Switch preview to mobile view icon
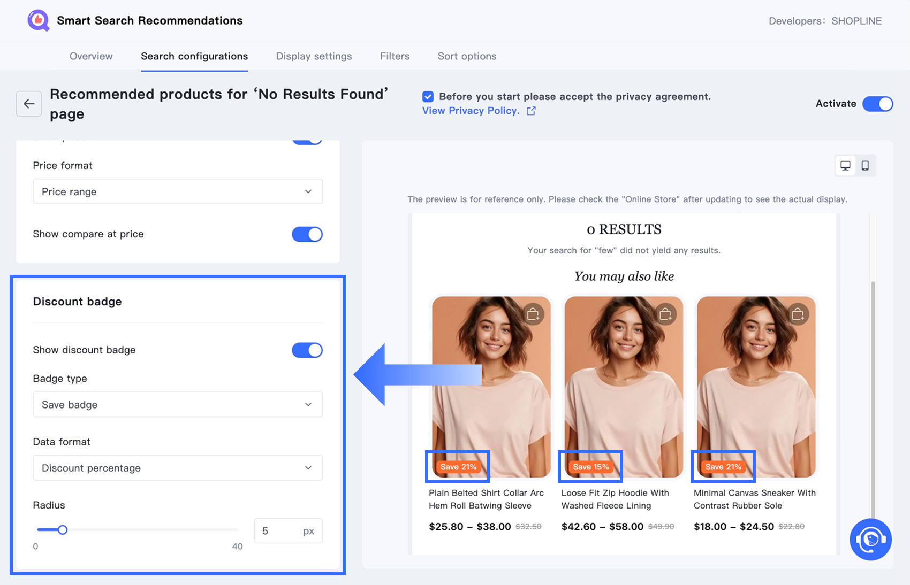This screenshot has height=585, width=910. [x=865, y=166]
